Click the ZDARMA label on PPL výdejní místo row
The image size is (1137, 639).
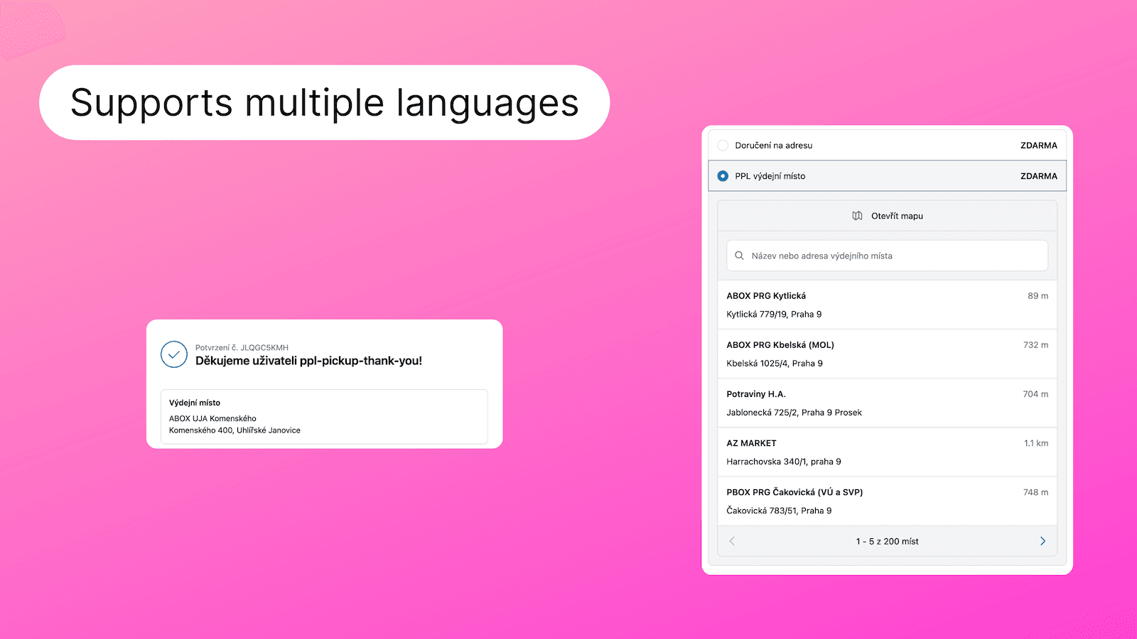pyautogui.click(x=1039, y=175)
